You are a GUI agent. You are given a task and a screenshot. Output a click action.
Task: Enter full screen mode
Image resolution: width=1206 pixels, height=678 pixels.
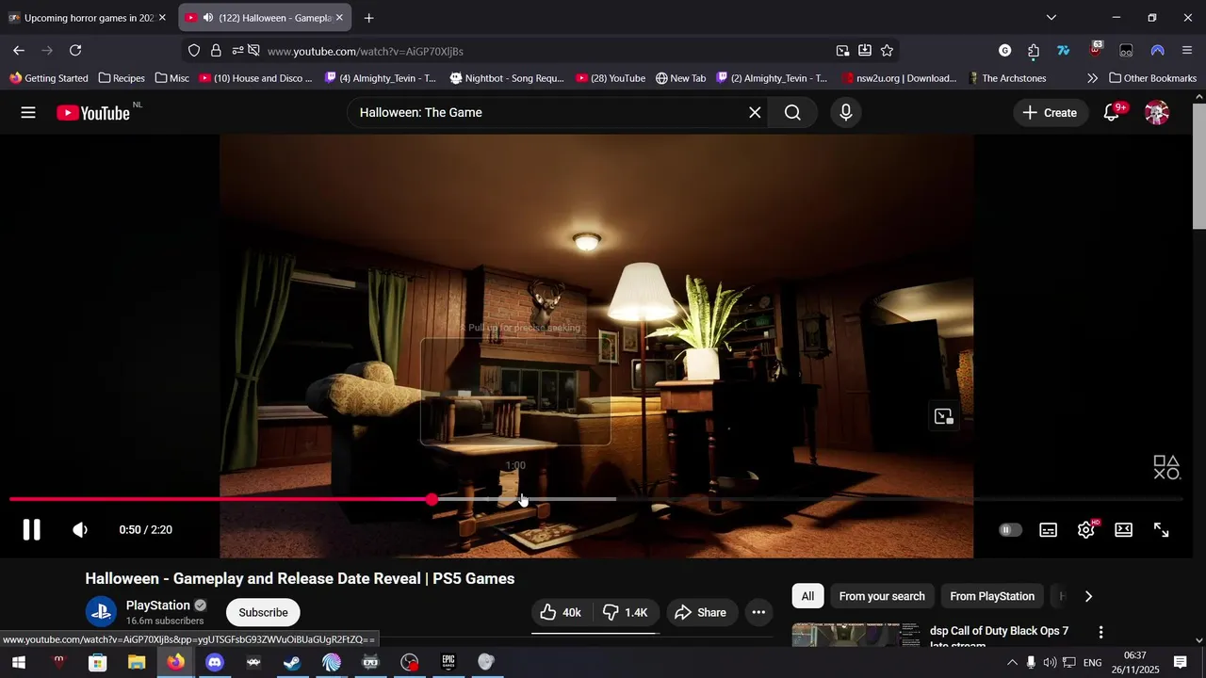pos(1162,530)
